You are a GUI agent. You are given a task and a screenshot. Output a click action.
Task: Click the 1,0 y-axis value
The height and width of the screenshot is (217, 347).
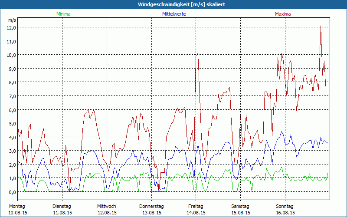point(13,178)
